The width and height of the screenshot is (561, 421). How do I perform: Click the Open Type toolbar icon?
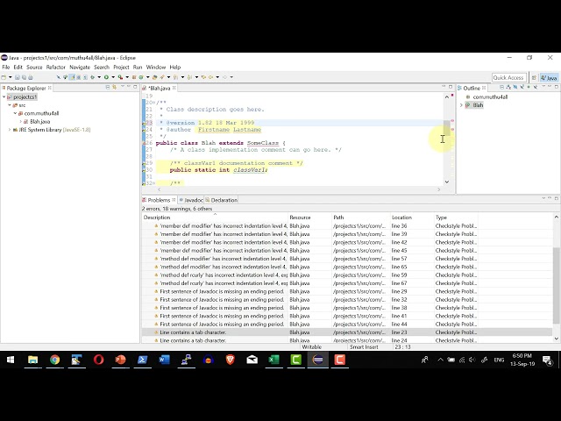pos(154,77)
